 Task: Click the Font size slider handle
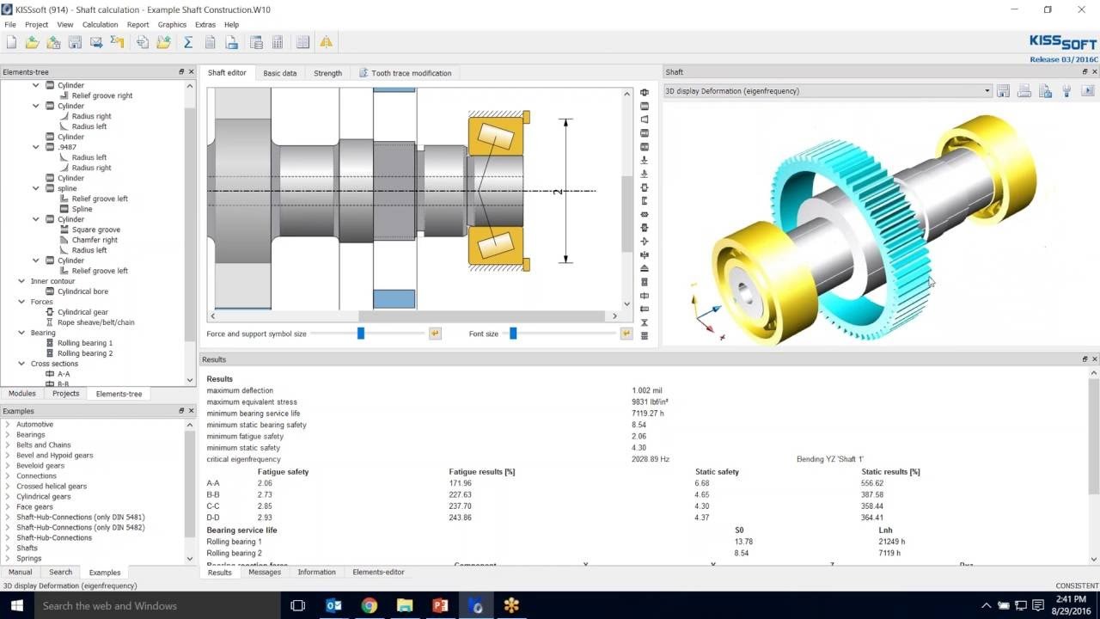(x=513, y=334)
